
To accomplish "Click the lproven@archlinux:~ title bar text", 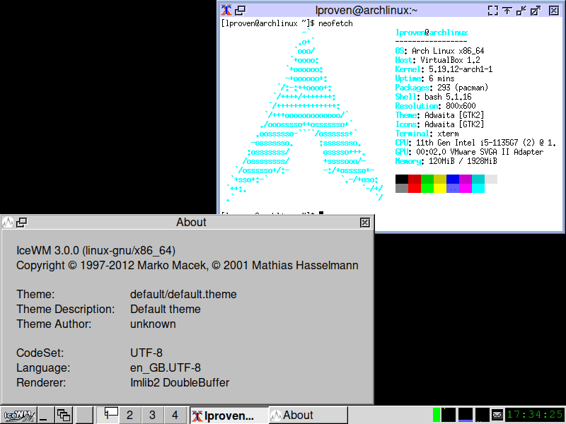I will point(366,11).
